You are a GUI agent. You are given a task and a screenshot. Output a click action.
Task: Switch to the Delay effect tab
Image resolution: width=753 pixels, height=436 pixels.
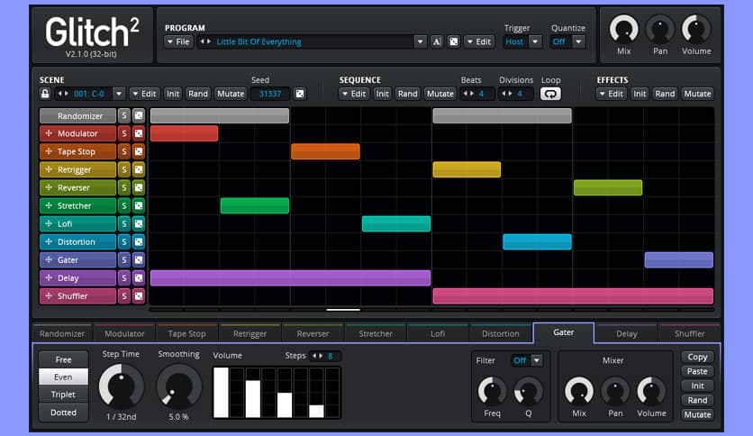click(x=626, y=333)
